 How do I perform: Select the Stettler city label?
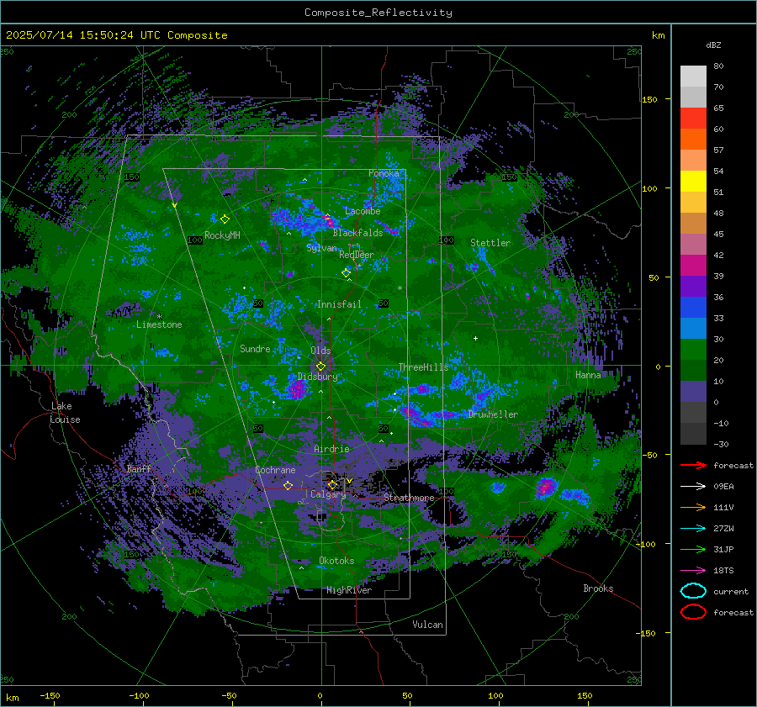tap(490, 243)
